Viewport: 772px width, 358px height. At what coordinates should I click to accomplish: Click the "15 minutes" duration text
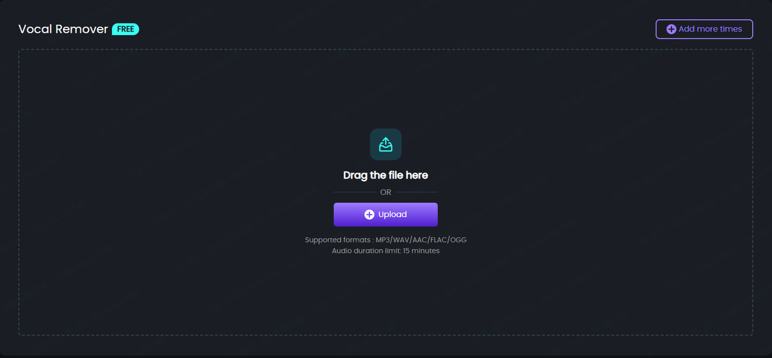tap(421, 251)
